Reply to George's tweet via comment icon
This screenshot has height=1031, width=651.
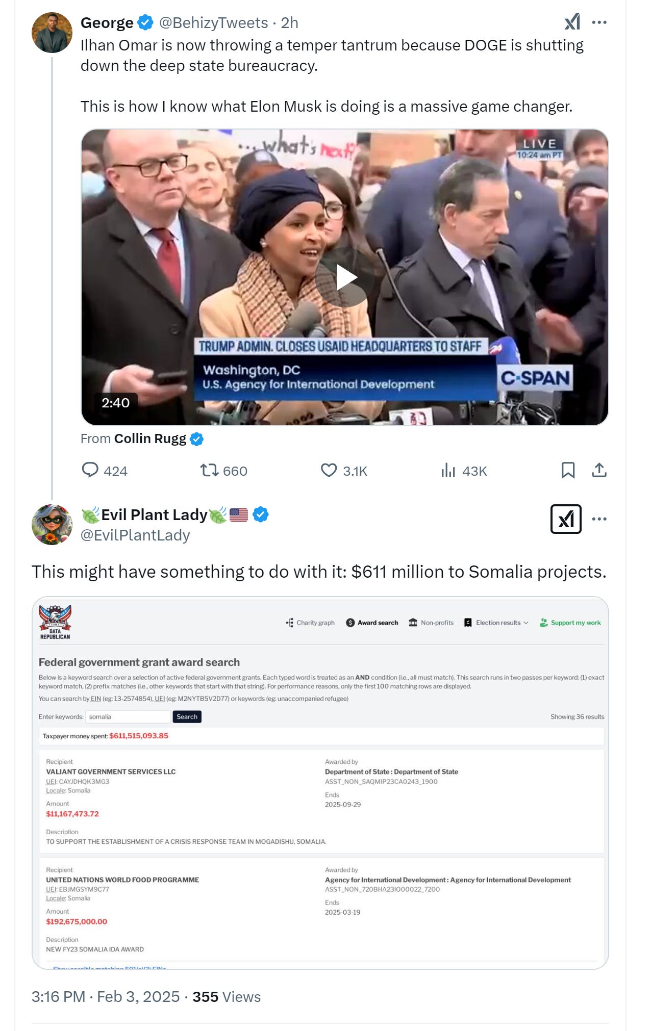(90, 470)
